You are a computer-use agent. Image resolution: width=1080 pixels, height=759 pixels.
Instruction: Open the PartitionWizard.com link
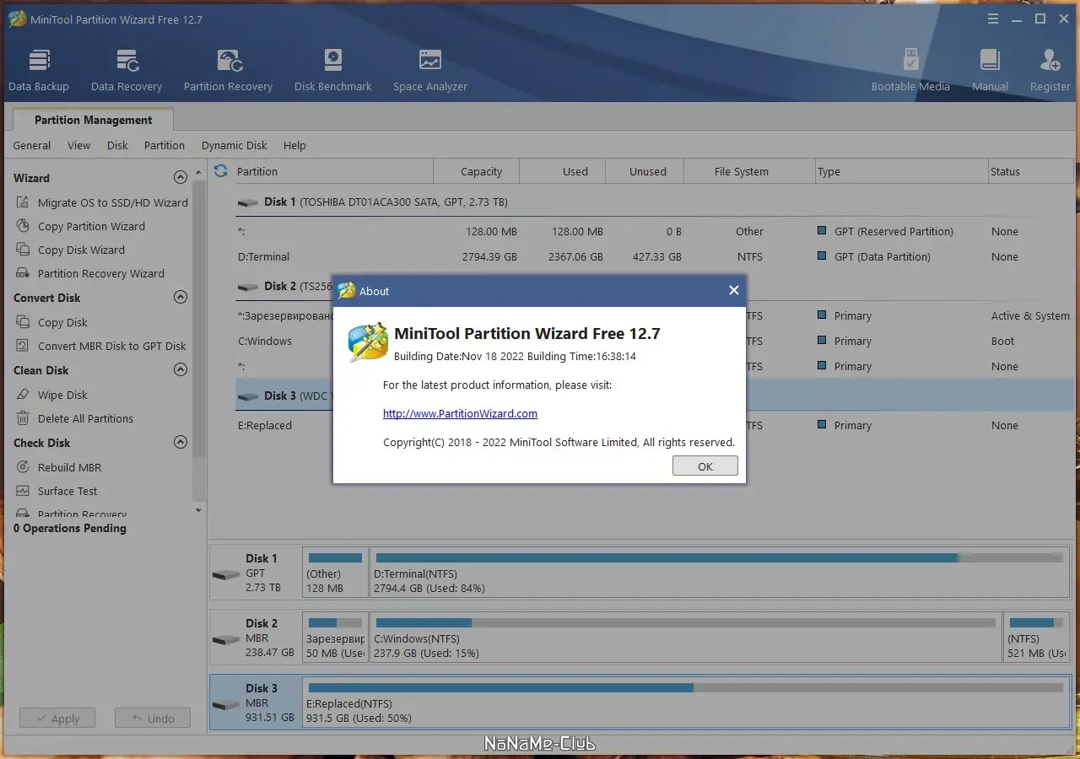pos(460,413)
